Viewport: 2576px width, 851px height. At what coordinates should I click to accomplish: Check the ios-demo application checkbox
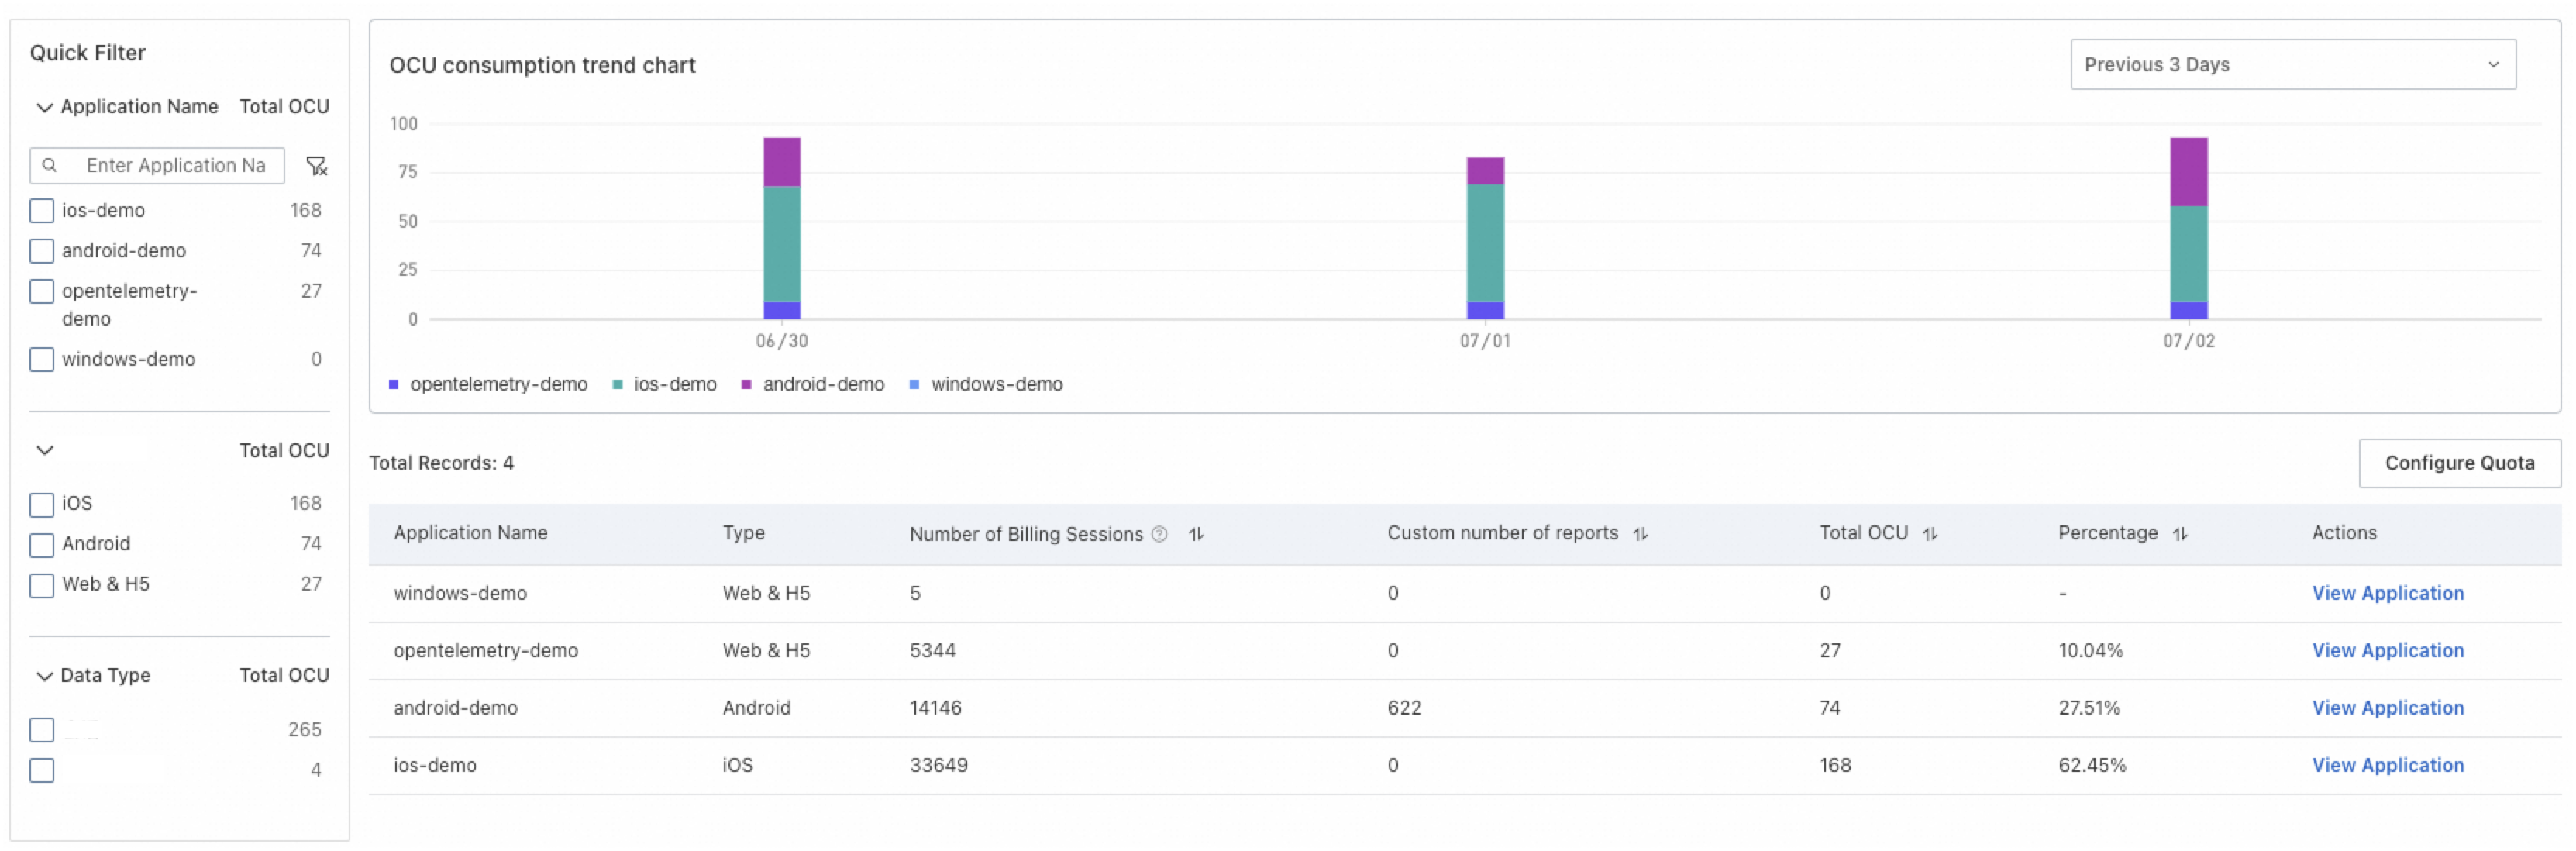click(x=42, y=211)
